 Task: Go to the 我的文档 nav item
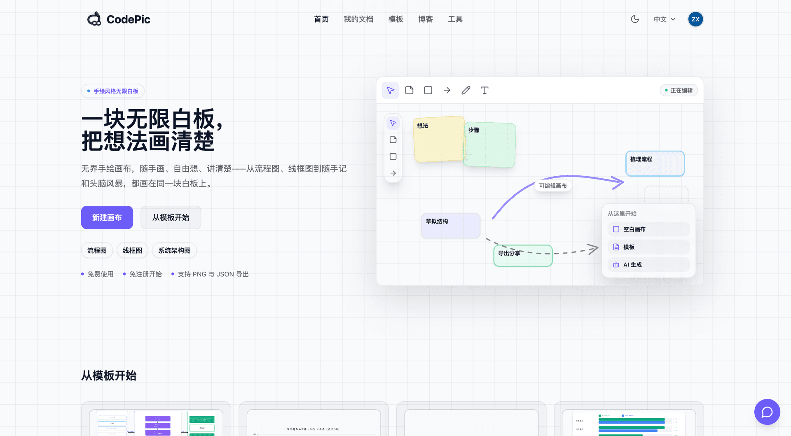pyautogui.click(x=358, y=19)
